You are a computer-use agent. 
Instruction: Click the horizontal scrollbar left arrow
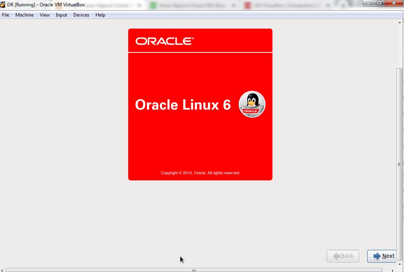click(2, 270)
